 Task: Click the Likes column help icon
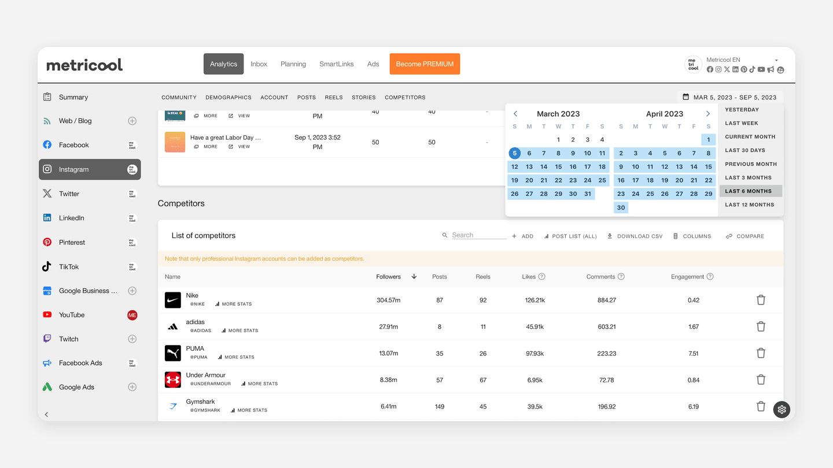[542, 277]
